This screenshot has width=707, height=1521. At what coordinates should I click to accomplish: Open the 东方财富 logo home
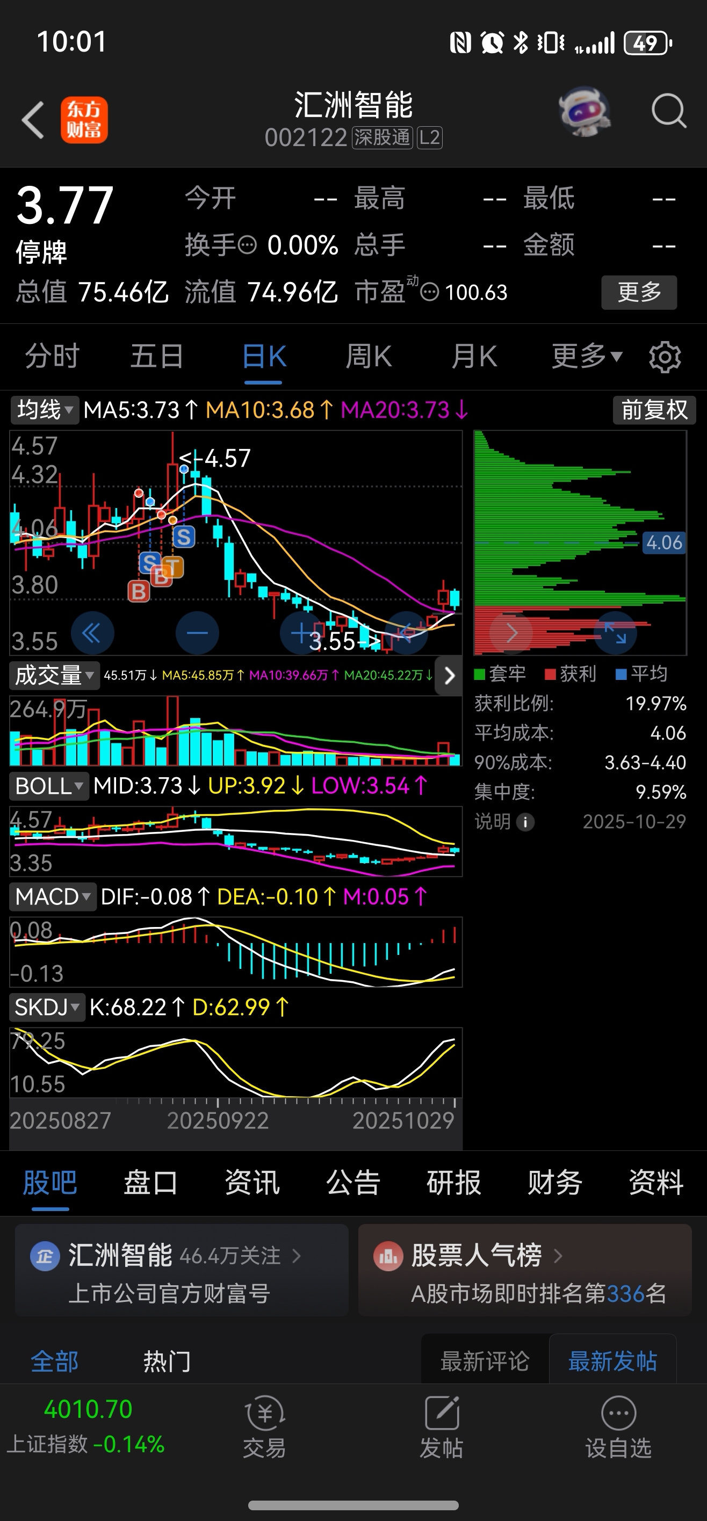pyautogui.click(x=84, y=120)
